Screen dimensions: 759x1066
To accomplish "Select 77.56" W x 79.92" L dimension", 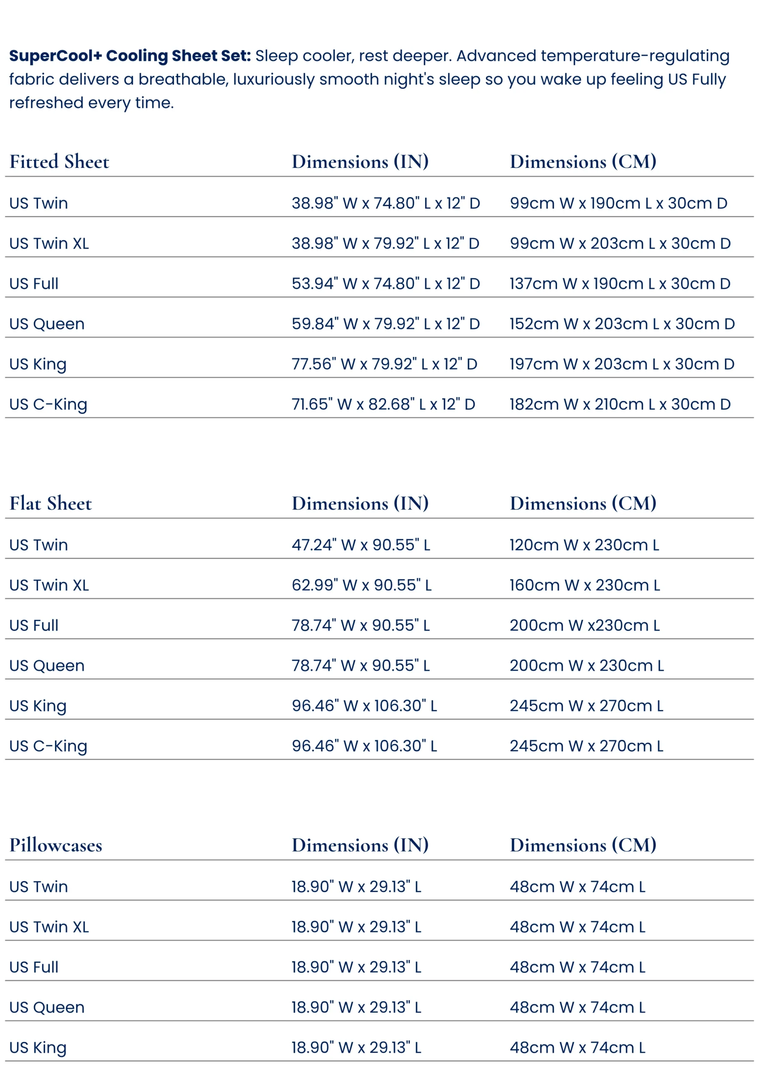I will point(384,364).
